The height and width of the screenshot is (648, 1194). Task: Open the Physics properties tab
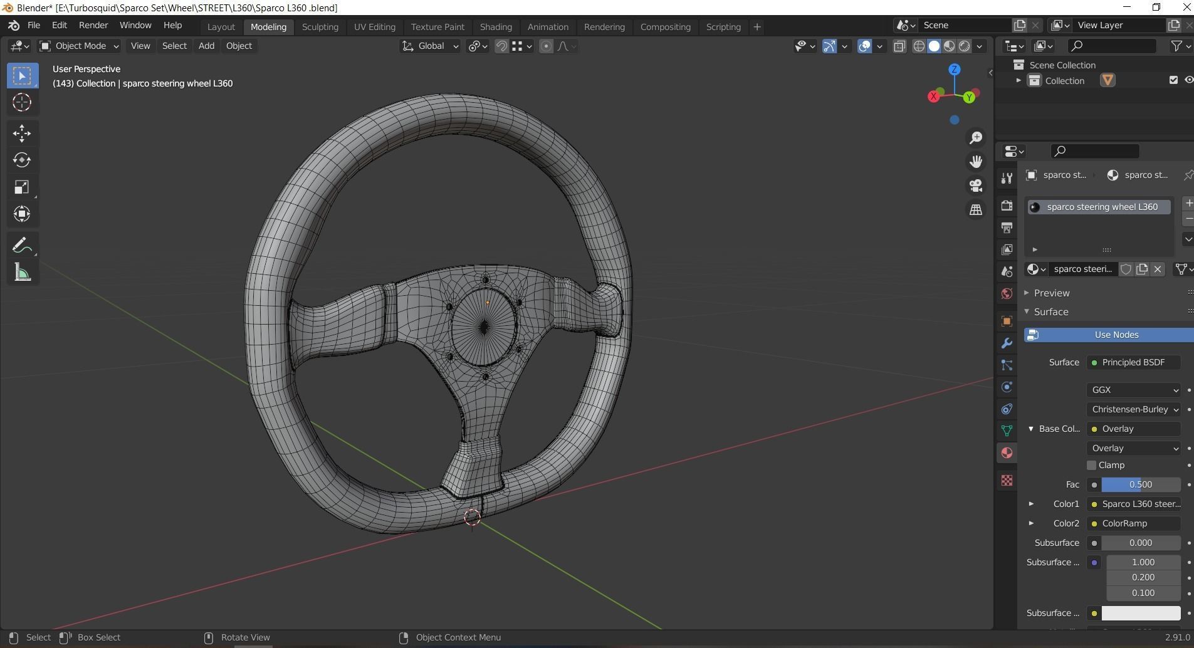1007,387
